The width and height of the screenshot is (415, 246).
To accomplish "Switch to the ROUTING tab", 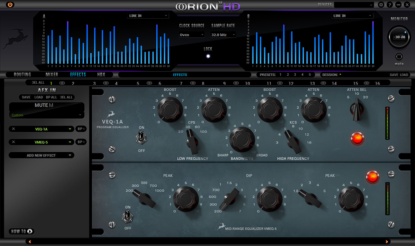I will click(x=21, y=74).
